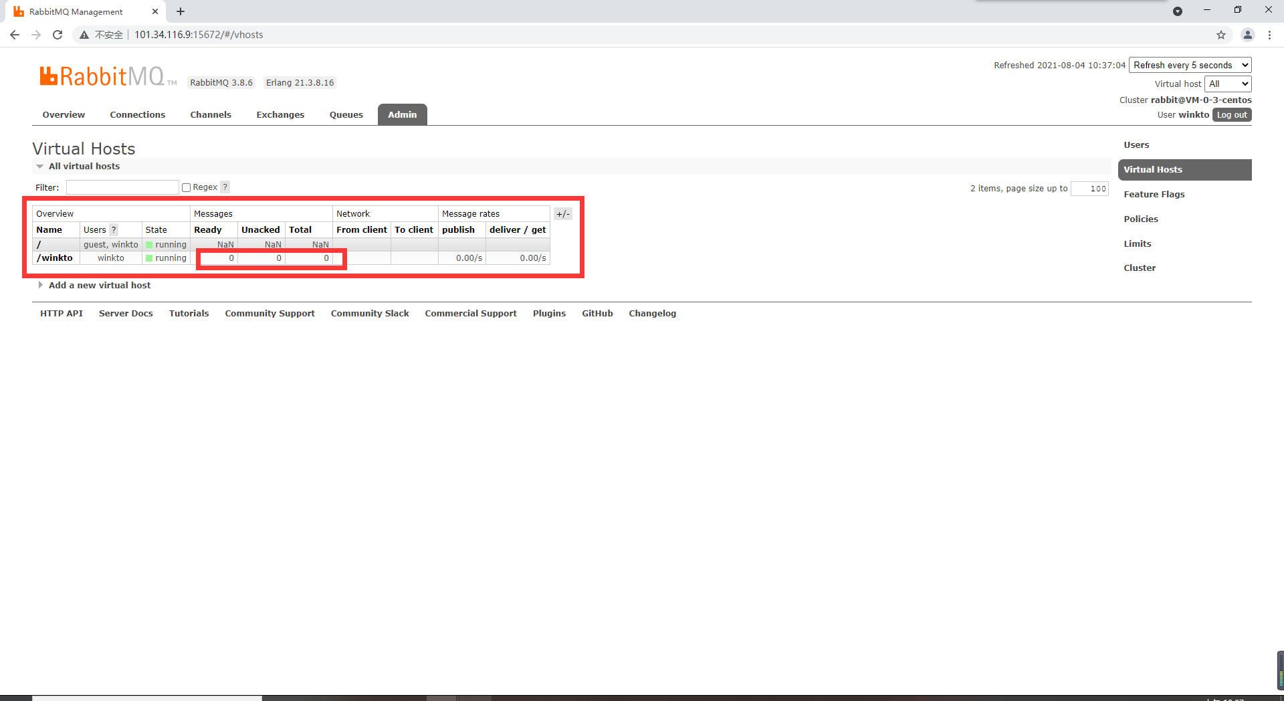Open the GitHub footer link
Screen dimensions: 1284x701
(597, 313)
